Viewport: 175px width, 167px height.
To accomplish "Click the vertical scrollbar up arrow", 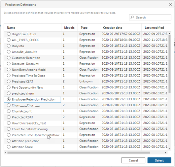I will pyautogui.click(x=169, y=33).
